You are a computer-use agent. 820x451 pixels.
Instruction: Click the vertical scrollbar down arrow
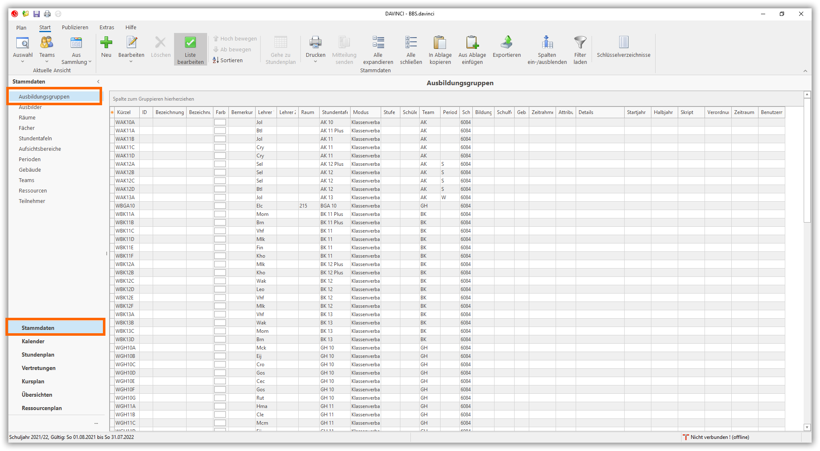[x=807, y=427]
